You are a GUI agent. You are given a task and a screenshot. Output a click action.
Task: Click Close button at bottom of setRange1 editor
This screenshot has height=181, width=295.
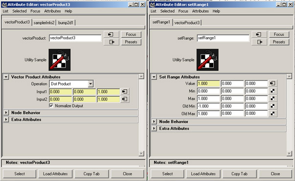point(275,174)
